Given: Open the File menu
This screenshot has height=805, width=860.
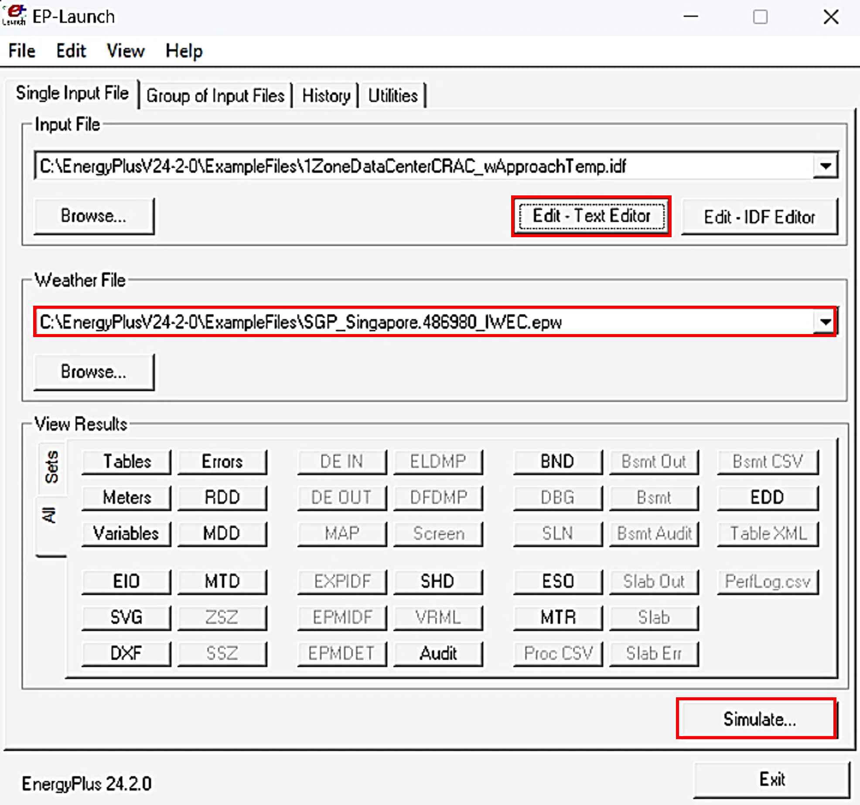Looking at the screenshot, I should tap(22, 51).
